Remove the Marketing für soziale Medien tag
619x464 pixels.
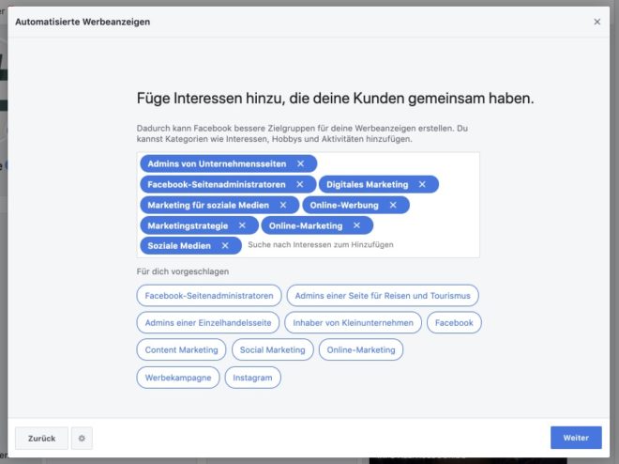click(283, 205)
